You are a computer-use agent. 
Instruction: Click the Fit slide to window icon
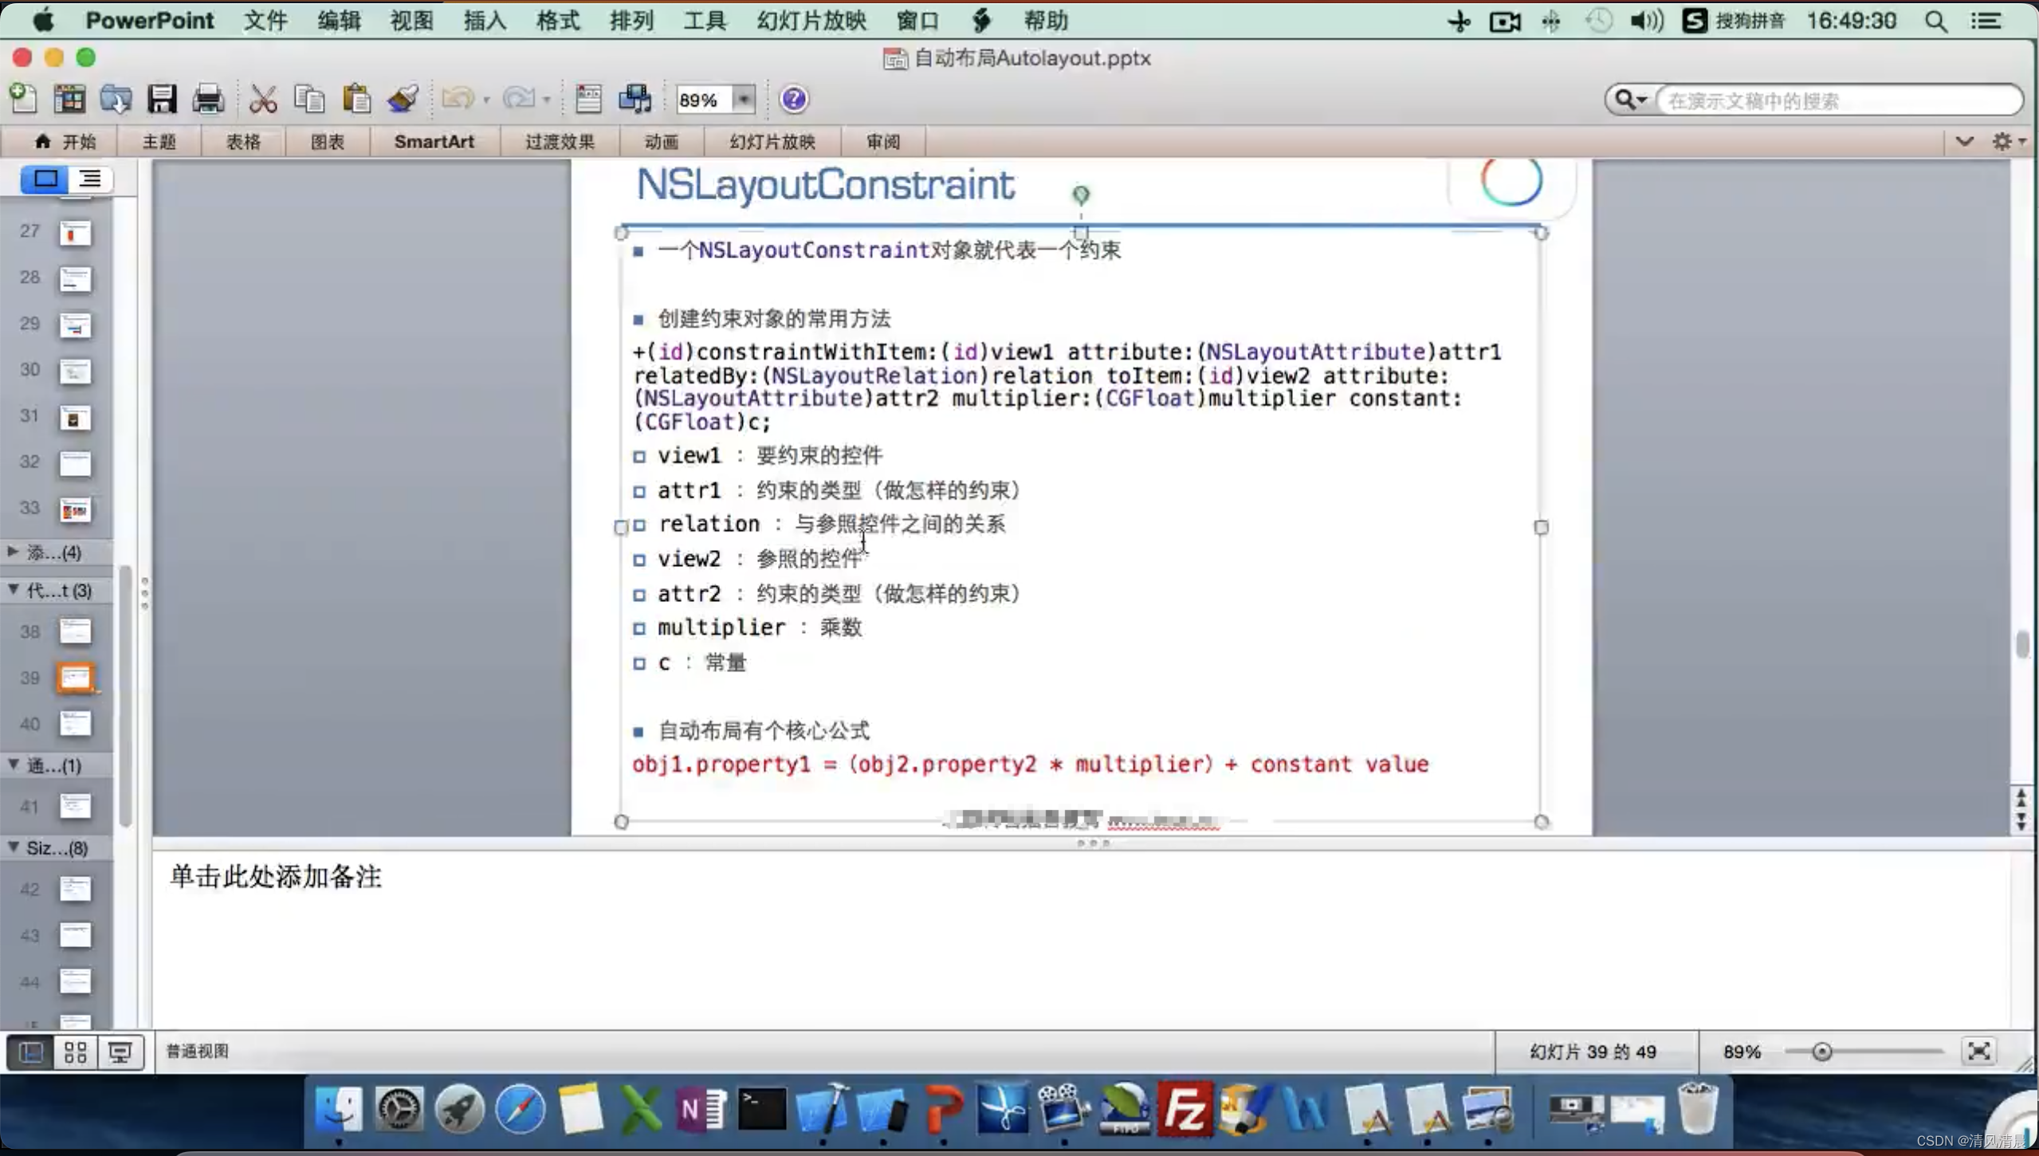pyautogui.click(x=1978, y=1052)
